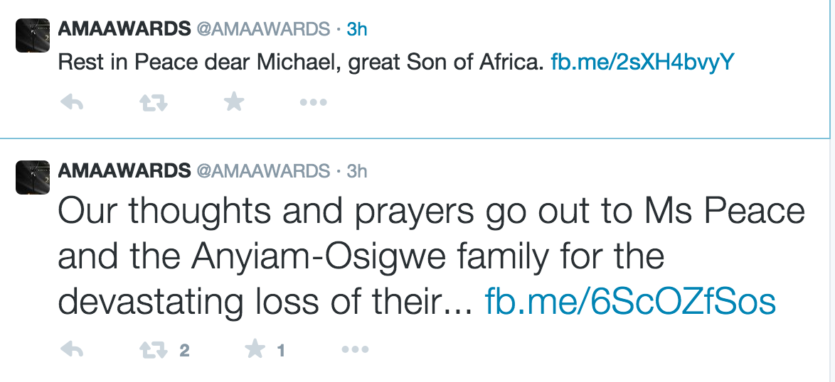Open first tweet's 3h timestamp
Image resolution: width=835 pixels, height=382 pixels.
coord(356,29)
